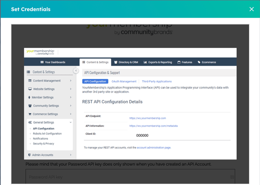The width and height of the screenshot is (260, 185).
Task: Click the Client ID: label
Action: click(x=91, y=134)
